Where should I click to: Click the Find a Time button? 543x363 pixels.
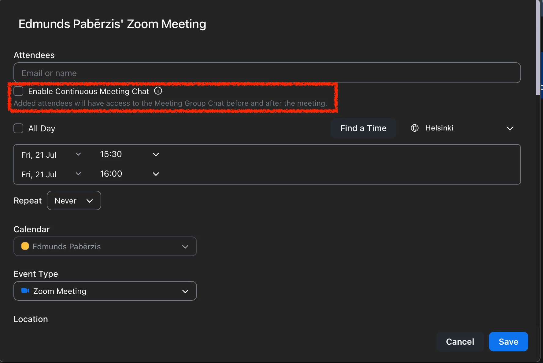(x=364, y=128)
